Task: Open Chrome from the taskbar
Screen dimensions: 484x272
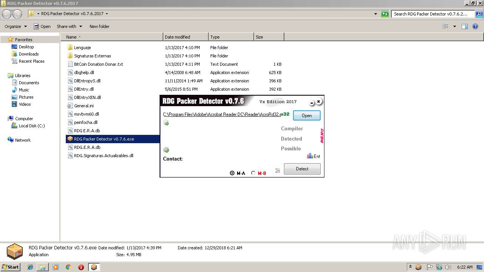Action: click(x=68, y=267)
